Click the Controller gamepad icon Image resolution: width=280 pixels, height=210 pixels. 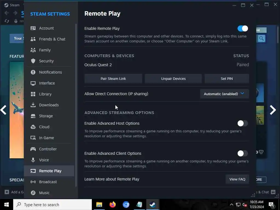point(33,149)
